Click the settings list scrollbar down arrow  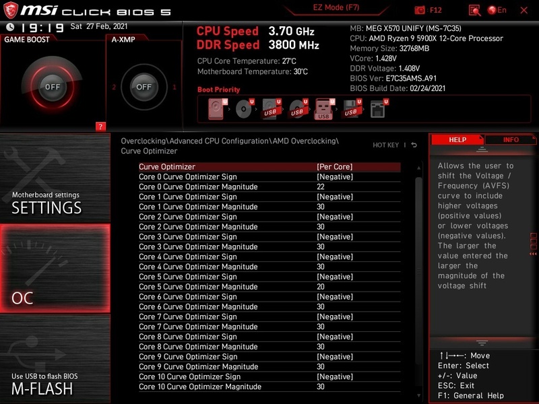[418, 395]
